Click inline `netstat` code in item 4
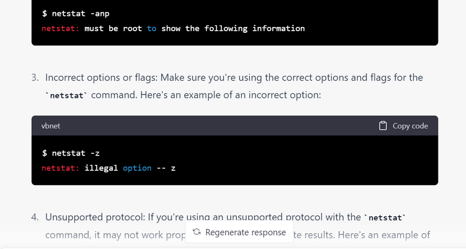466x249 pixels. tap(384, 217)
